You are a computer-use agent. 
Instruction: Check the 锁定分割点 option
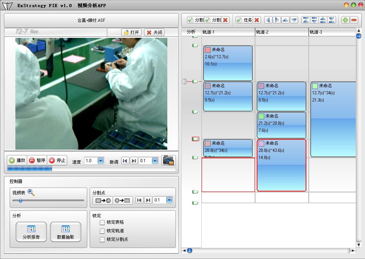click(x=103, y=239)
